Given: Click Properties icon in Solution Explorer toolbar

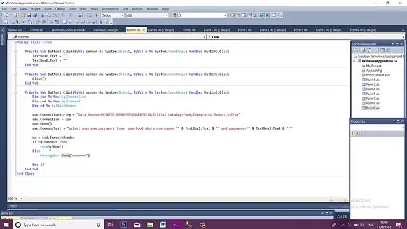Looking at the screenshot, I should (356, 50).
